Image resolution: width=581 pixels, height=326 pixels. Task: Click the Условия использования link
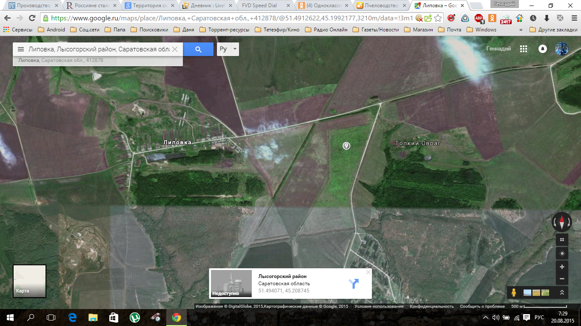[x=379, y=306]
